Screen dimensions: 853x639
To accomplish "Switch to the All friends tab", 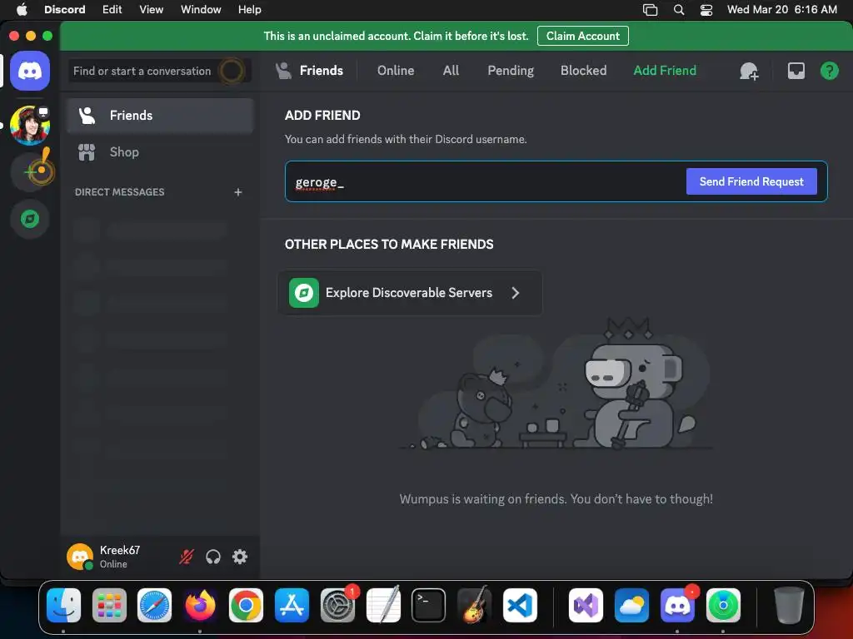I will point(451,71).
